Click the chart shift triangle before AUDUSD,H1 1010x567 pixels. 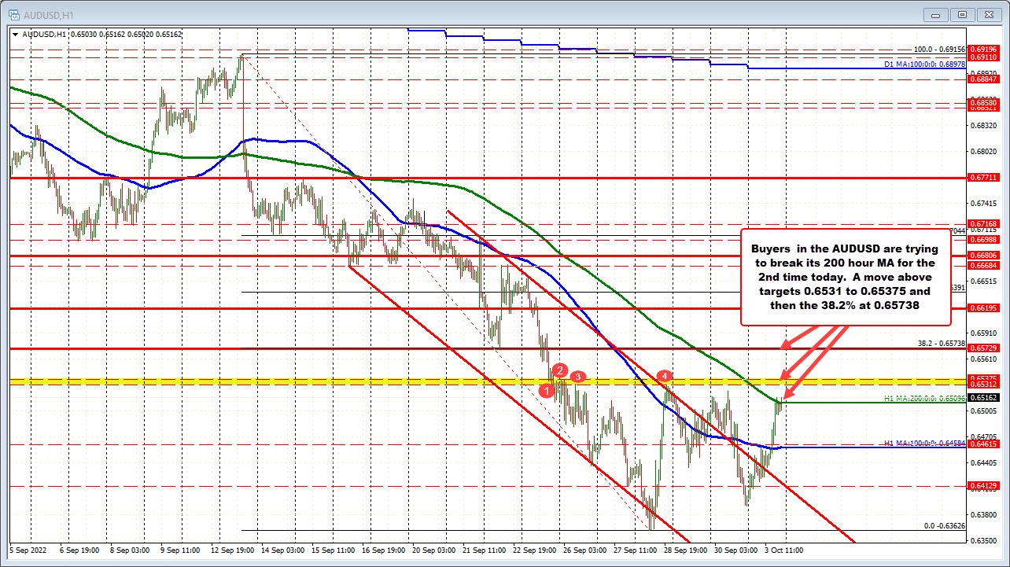click(17, 34)
